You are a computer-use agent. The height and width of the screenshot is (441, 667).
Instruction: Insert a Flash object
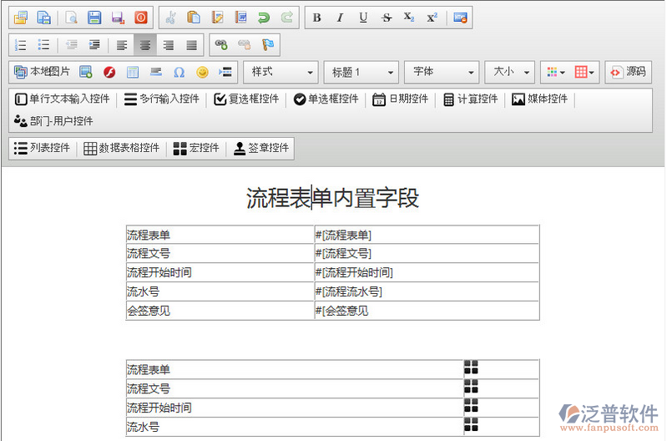coord(109,73)
